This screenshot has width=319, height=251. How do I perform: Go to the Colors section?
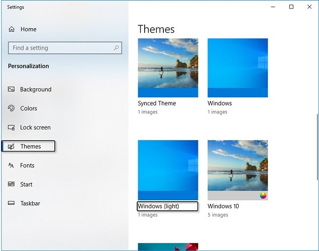pyautogui.click(x=23, y=108)
